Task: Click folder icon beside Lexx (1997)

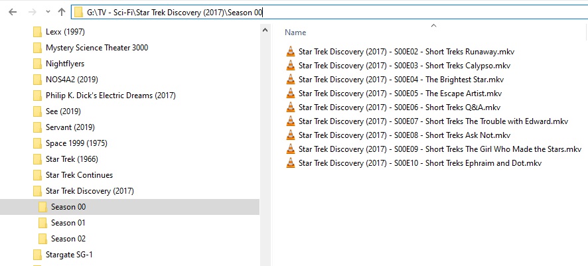Action: [x=37, y=32]
